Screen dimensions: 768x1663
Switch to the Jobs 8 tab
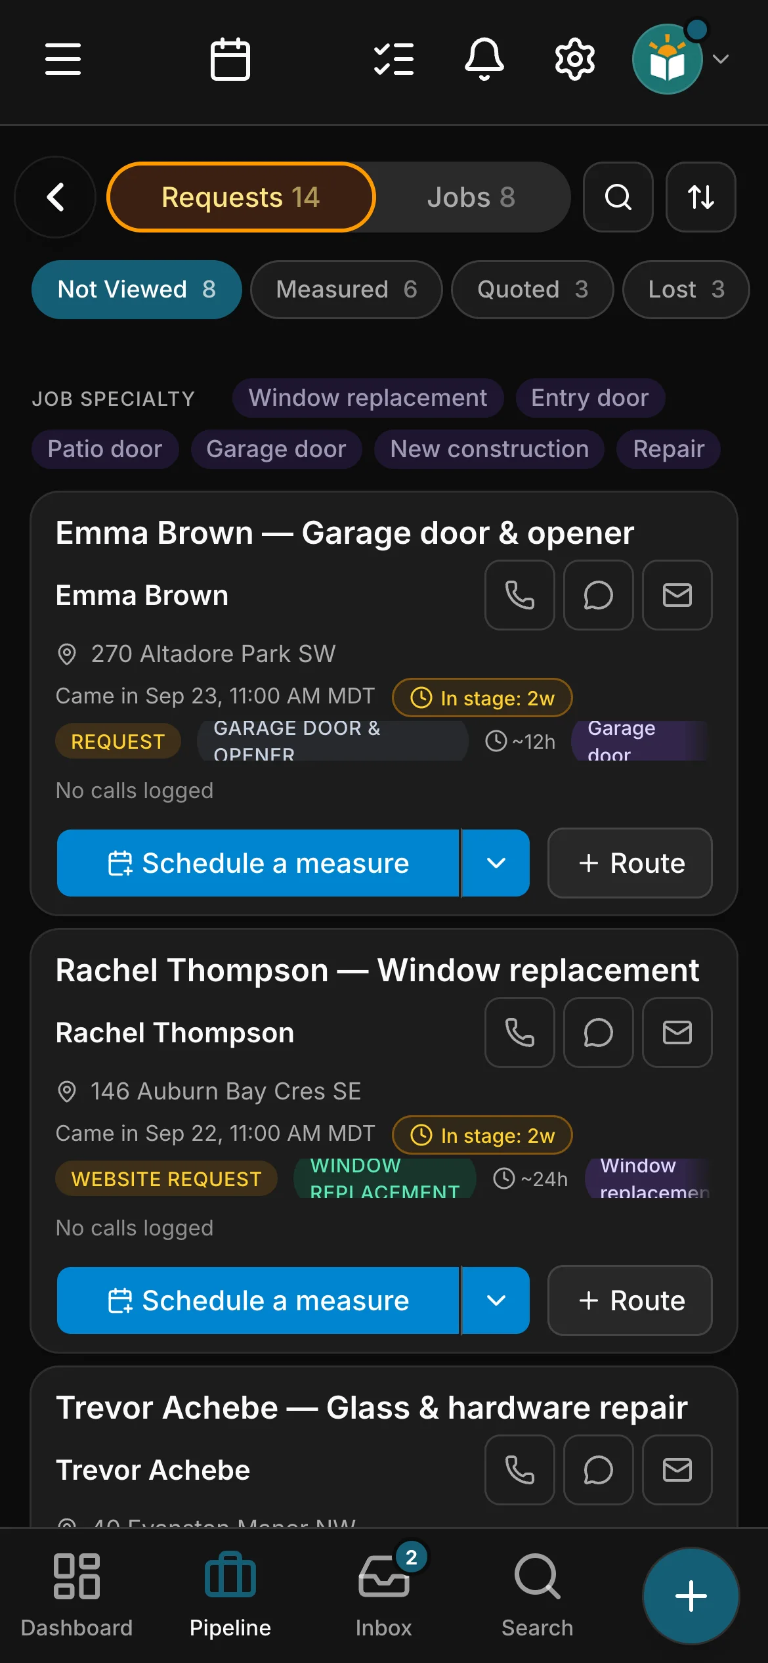[471, 197]
